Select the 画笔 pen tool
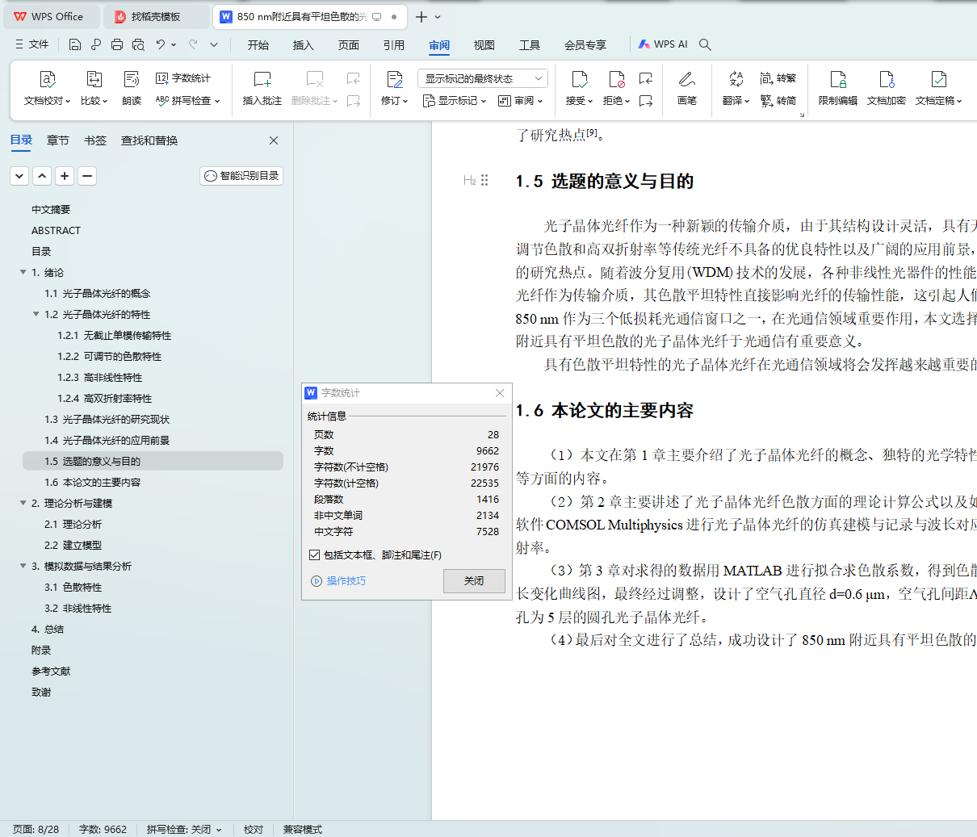 pos(687,88)
